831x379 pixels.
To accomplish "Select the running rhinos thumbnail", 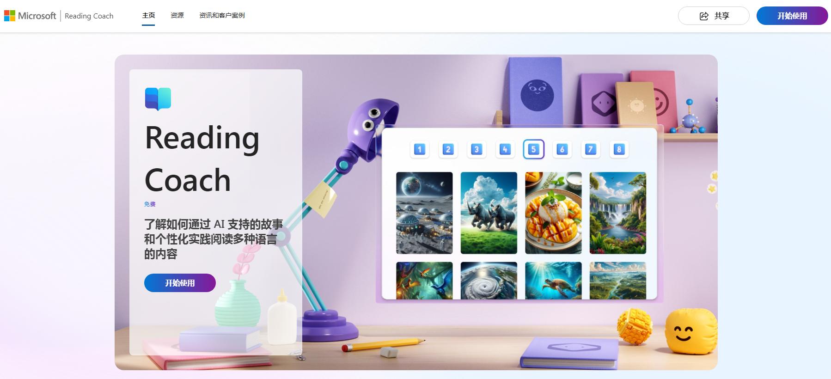I will [x=489, y=213].
